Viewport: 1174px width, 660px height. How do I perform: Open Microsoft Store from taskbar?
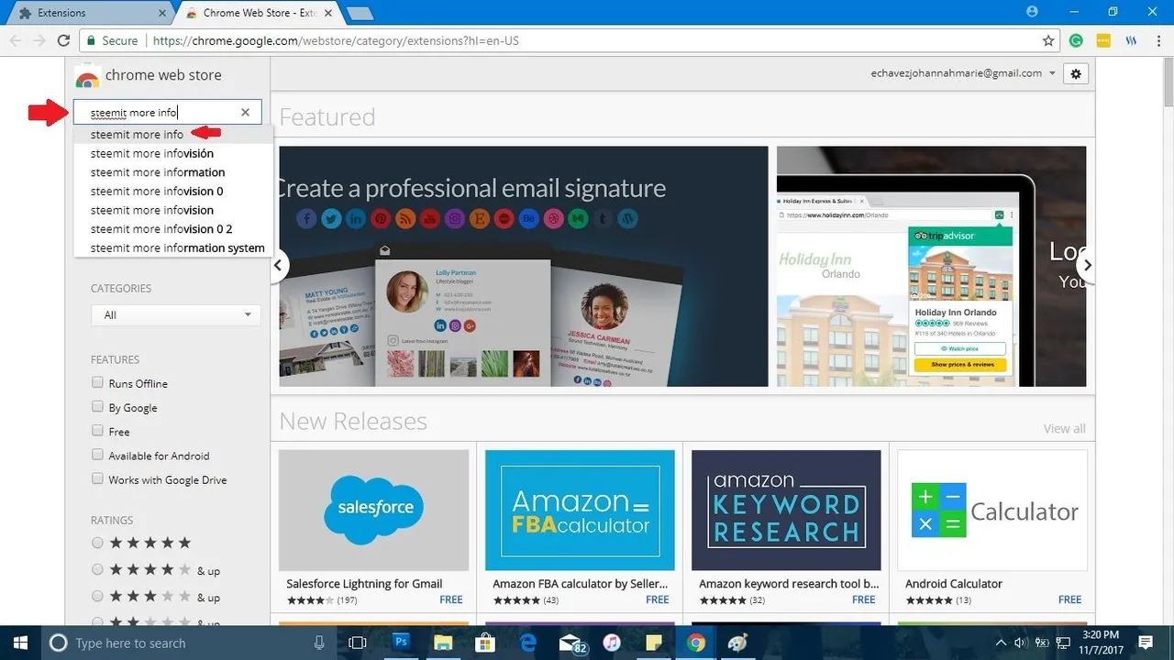485,643
